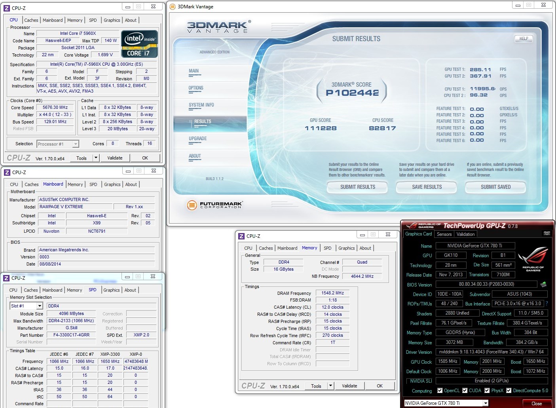Open the GPU selection dropdown in GPU-Z
556x408 pixels.
tap(446, 403)
